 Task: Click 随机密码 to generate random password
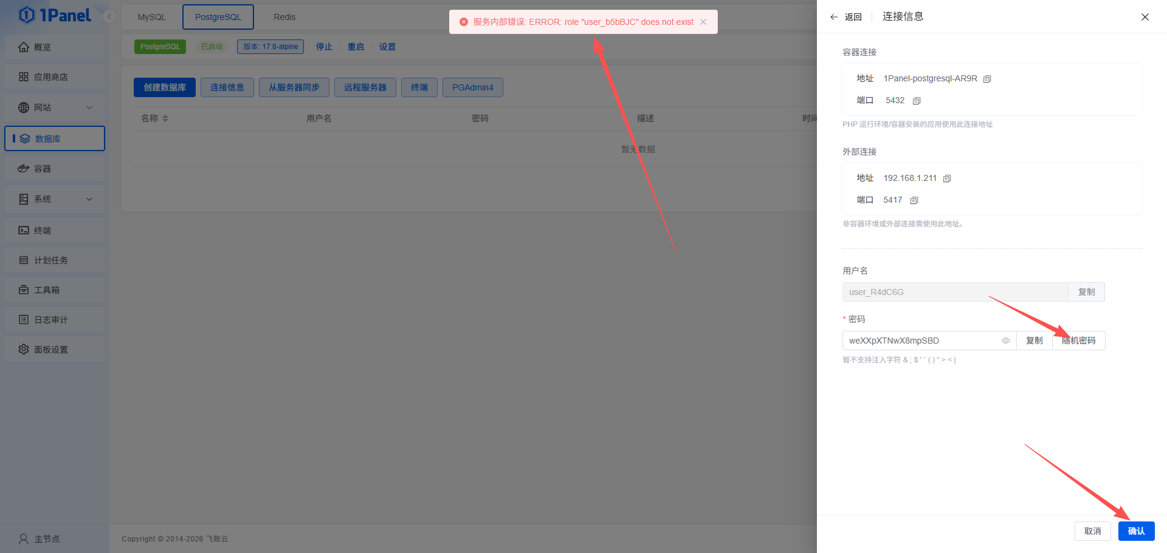1079,341
